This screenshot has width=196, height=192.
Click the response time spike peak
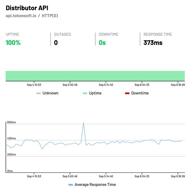point(83,123)
